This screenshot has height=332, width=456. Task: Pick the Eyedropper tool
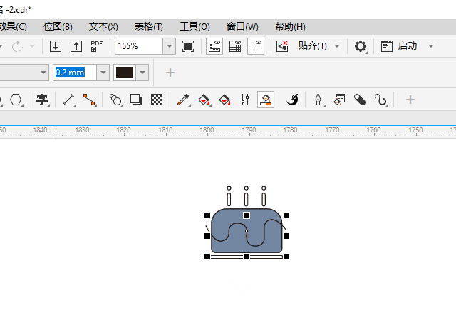[x=182, y=100]
